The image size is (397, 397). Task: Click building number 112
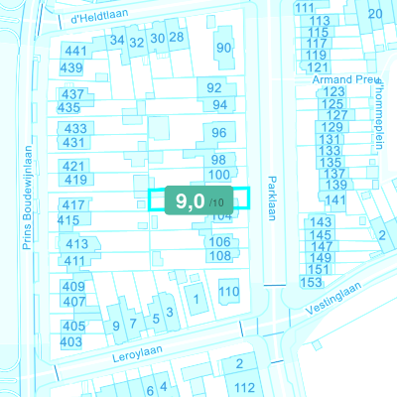[244, 387]
